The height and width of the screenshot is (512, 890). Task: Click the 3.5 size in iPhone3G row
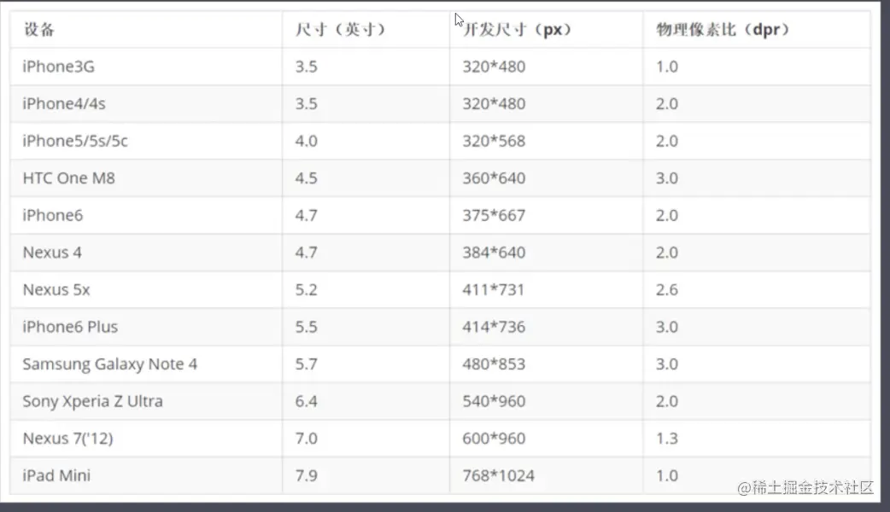point(306,67)
